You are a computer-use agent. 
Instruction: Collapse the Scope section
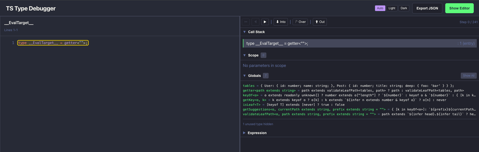click(244, 55)
